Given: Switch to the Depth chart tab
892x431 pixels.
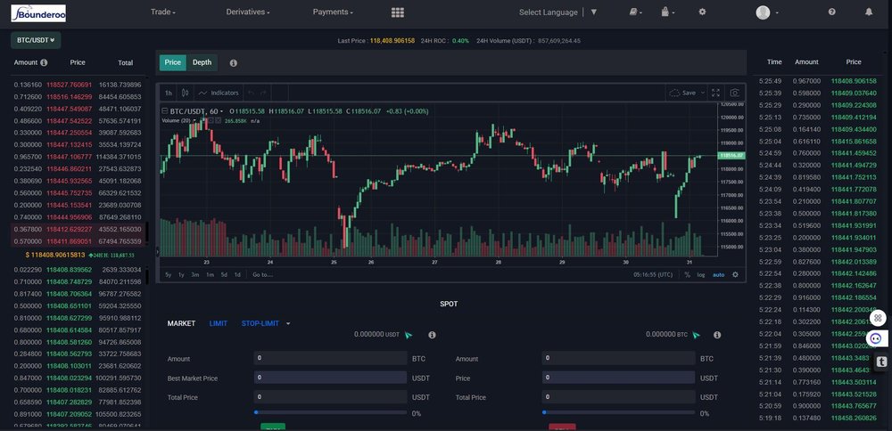Looking at the screenshot, I should [x=202, y=62].
